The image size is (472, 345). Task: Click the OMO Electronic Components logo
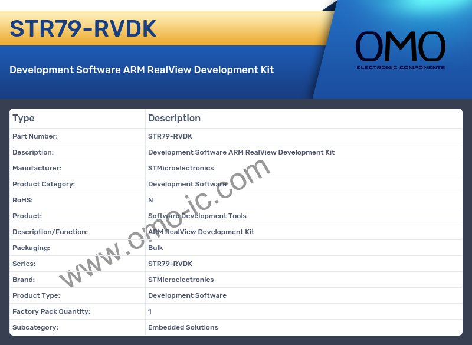pyautogui.click(x=400, y=50)
